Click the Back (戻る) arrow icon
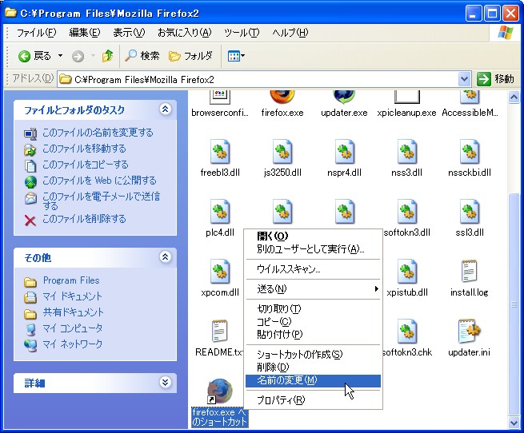The image size is (524, 433). [x=24, y=56]
